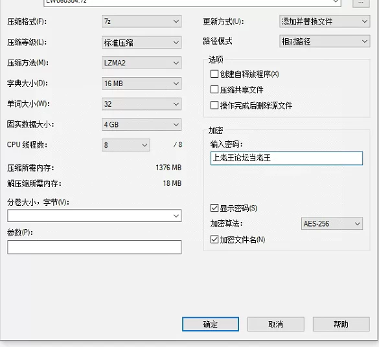Open the 压缩等级 标准压缩 dropdown
Screen dimensions: 379x347
(x=141, y=42)
